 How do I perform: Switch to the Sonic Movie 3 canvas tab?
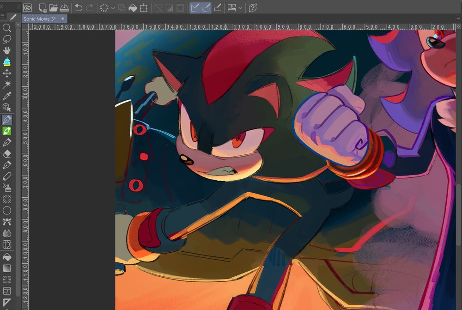click(x=44, y=18)
